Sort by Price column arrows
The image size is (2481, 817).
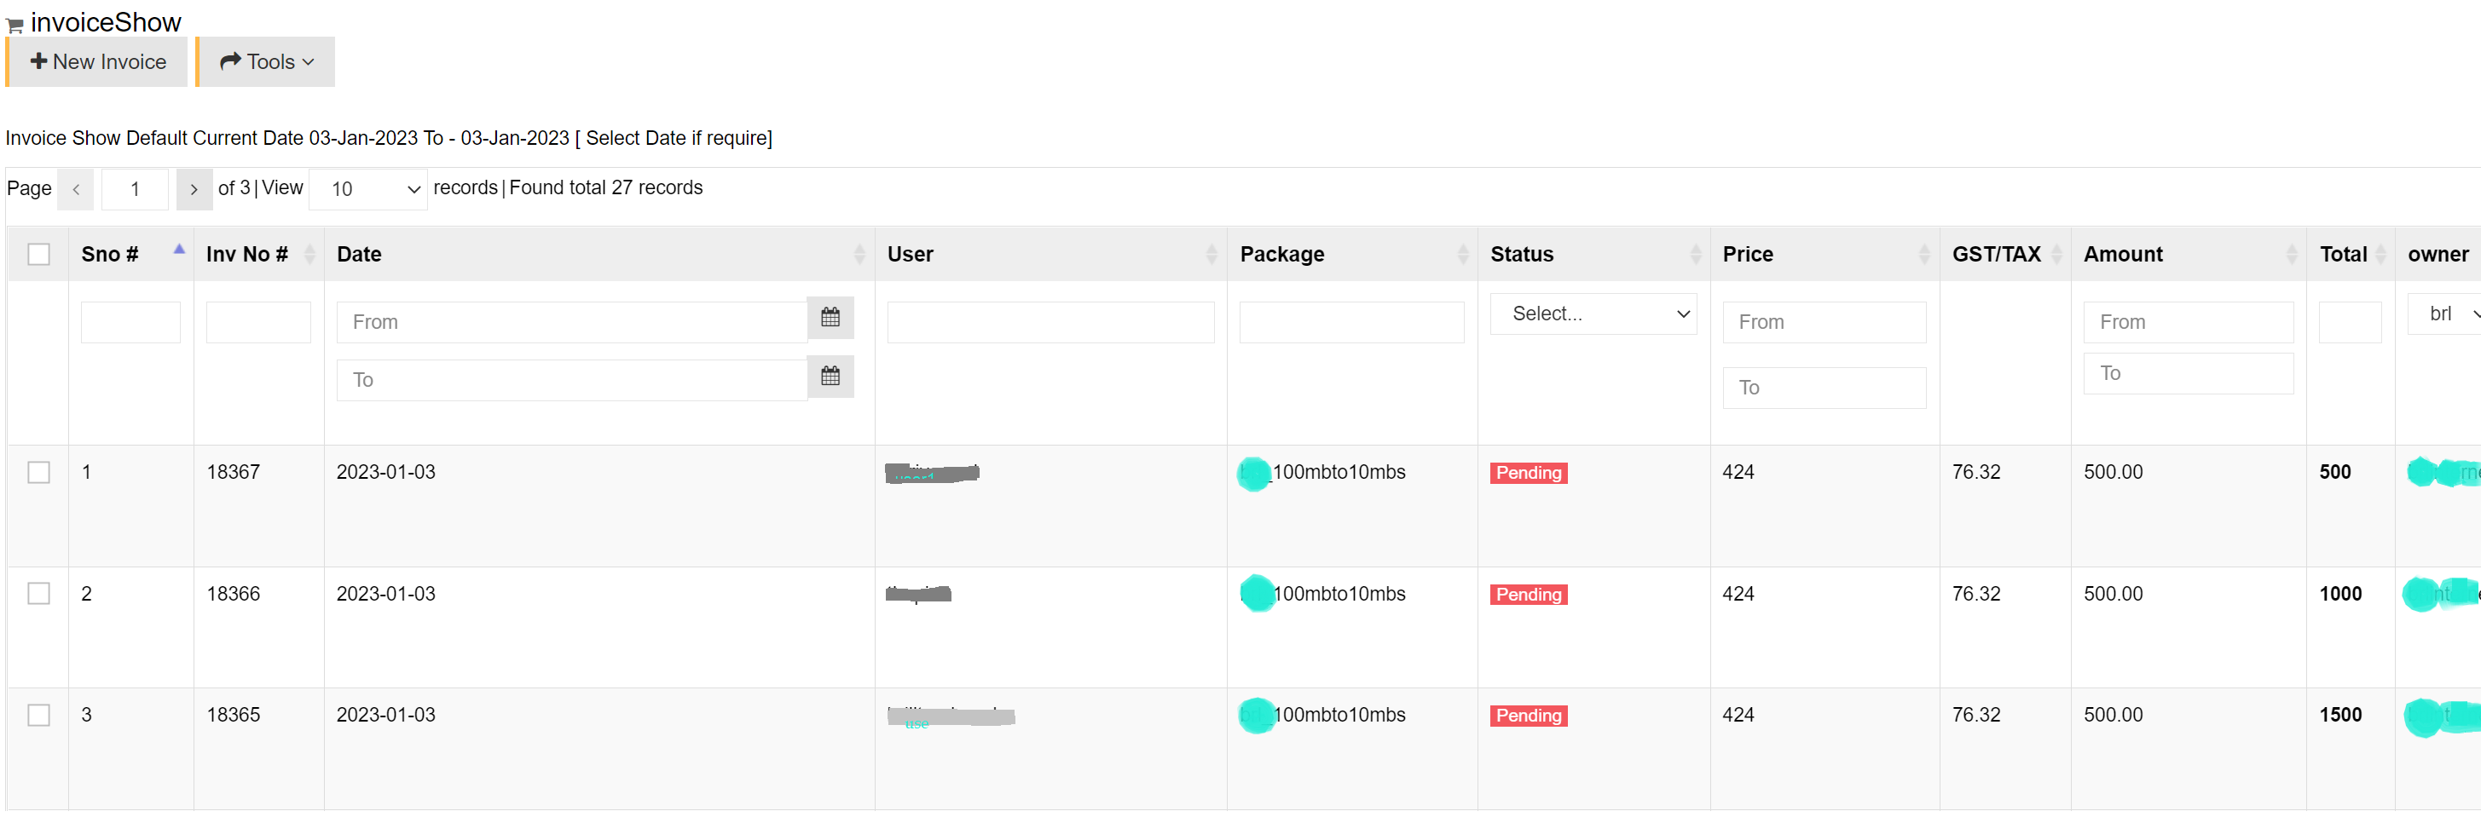[x=1924, y=255]
